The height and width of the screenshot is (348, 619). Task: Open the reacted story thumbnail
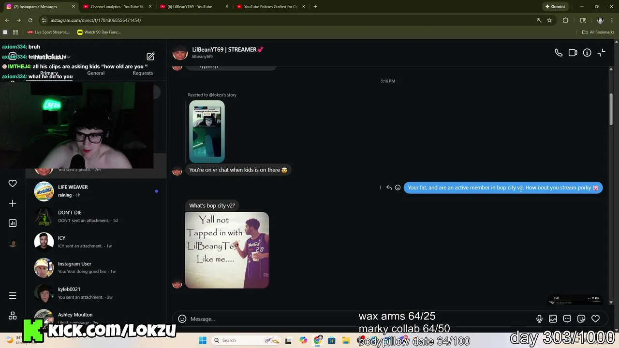pyautogui.click(x=207, y=131)
